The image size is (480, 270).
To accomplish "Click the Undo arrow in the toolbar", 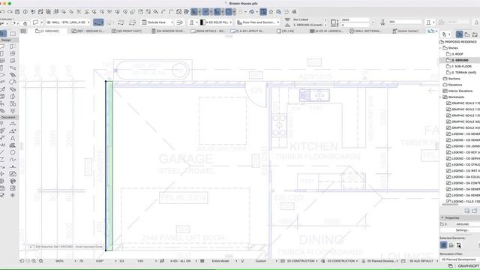I will point(2,12).
